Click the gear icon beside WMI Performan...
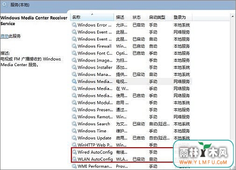 pos(74,166)
